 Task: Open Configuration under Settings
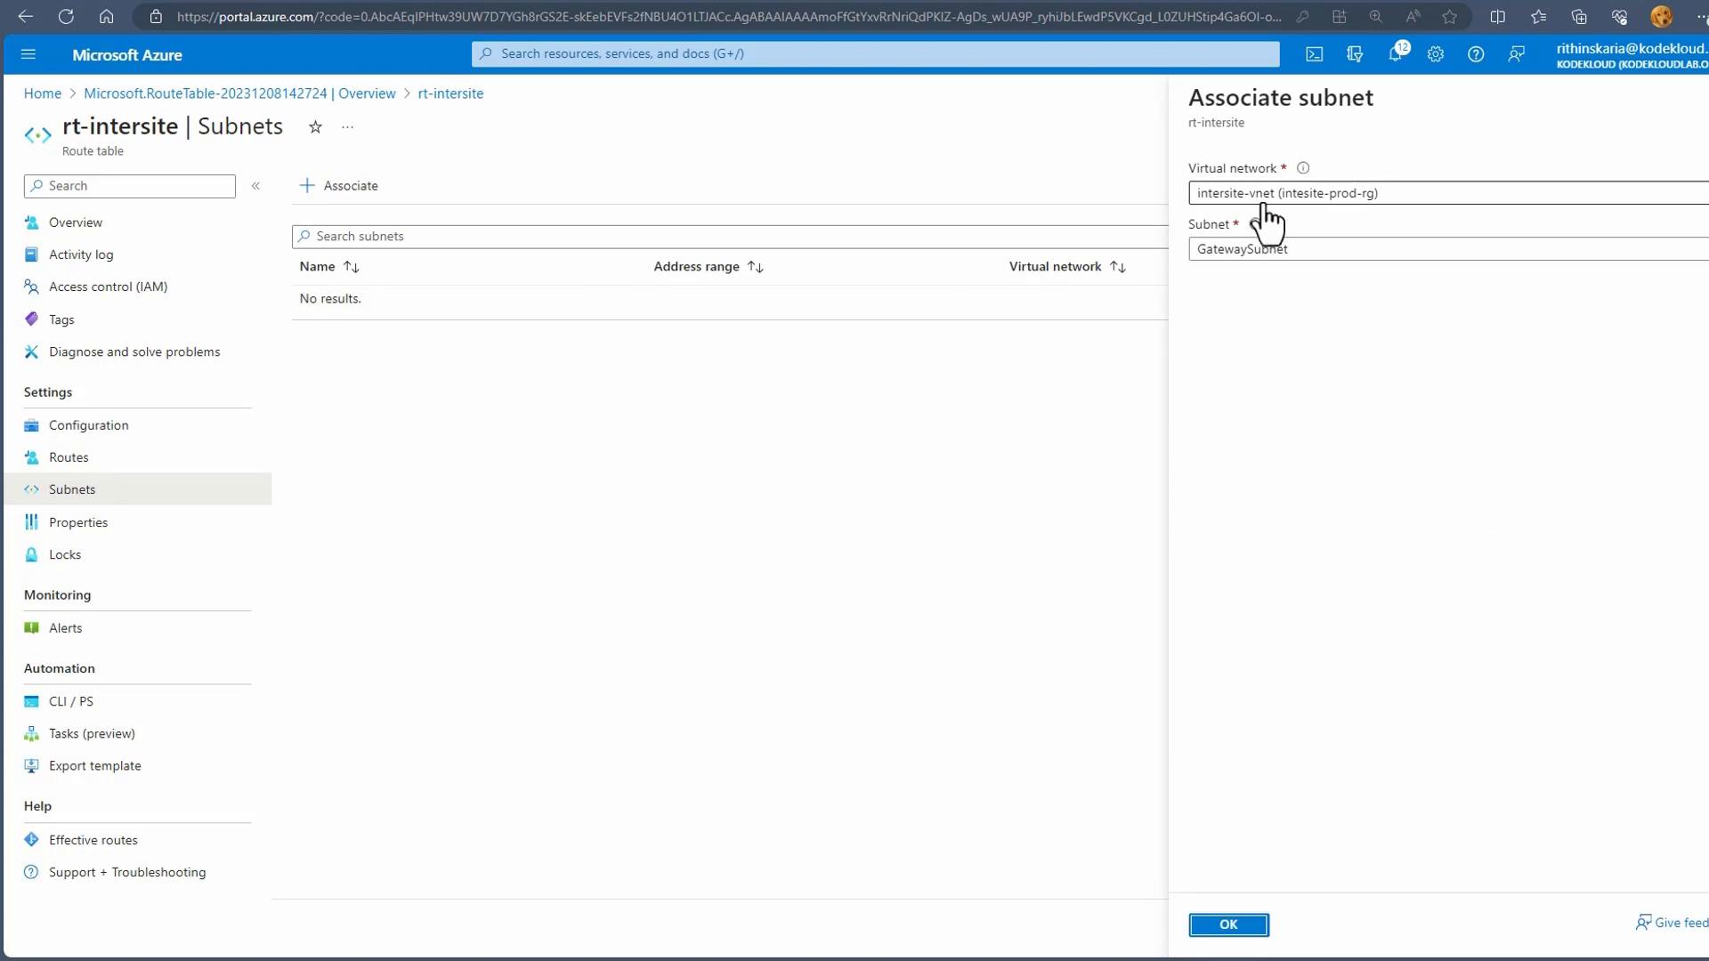click(x=88, y=425)
